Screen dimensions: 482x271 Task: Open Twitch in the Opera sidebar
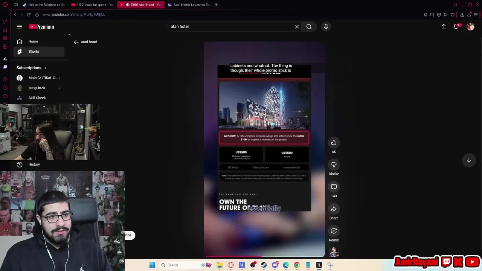click(5, 67)
